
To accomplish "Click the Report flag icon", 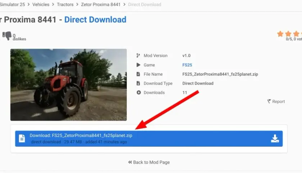I will 269,101.
